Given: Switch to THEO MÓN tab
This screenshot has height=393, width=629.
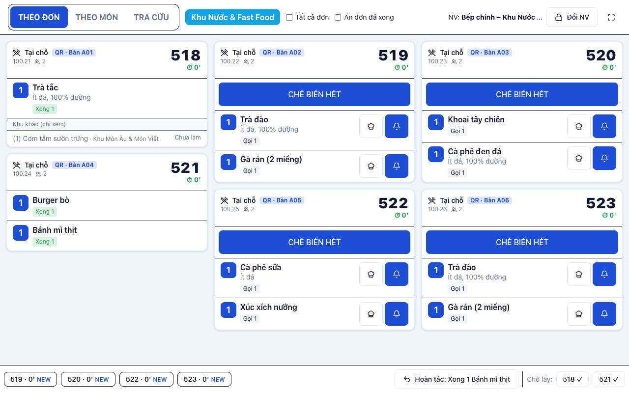Looking at the screenshot, I should point(97,17).
